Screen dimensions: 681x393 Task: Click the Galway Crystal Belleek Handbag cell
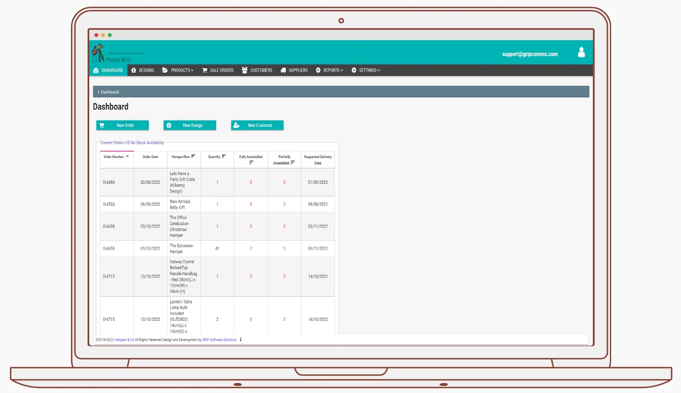point(183,276)
